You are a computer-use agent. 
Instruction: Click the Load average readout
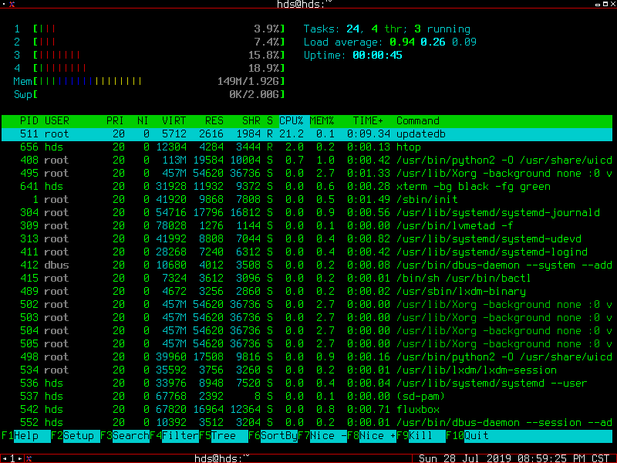pyautogui.click(x=390, y=42)
